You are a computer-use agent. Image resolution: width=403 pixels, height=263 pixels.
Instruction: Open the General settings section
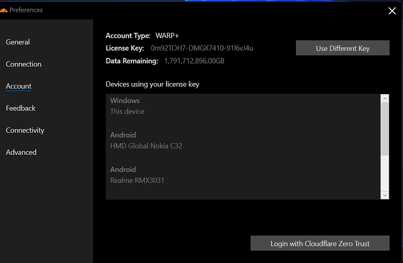coord(18,42)
